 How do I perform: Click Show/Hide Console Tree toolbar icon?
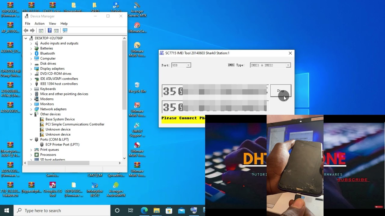41,31
